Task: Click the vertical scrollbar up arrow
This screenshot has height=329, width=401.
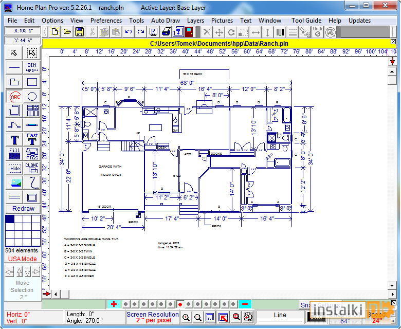Action: [392, 71]
